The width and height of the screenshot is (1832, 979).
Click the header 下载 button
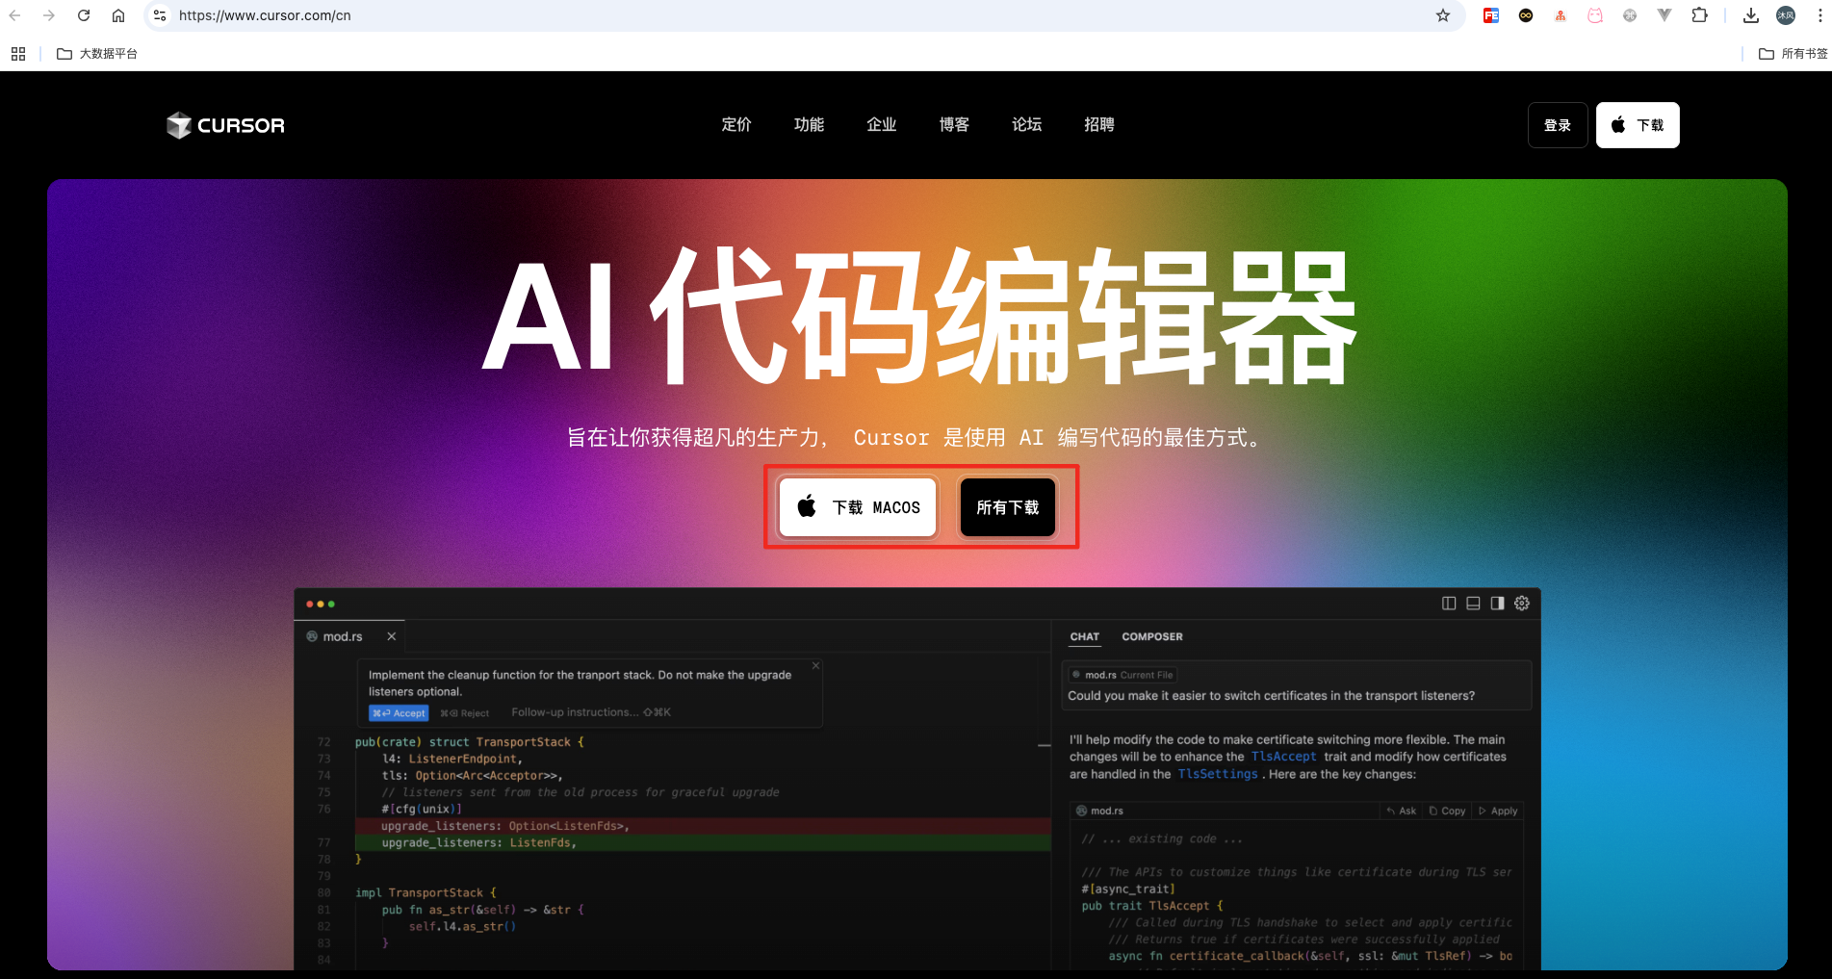pos(1638,125)
